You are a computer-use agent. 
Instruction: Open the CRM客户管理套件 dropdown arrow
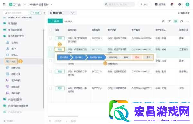51,4
